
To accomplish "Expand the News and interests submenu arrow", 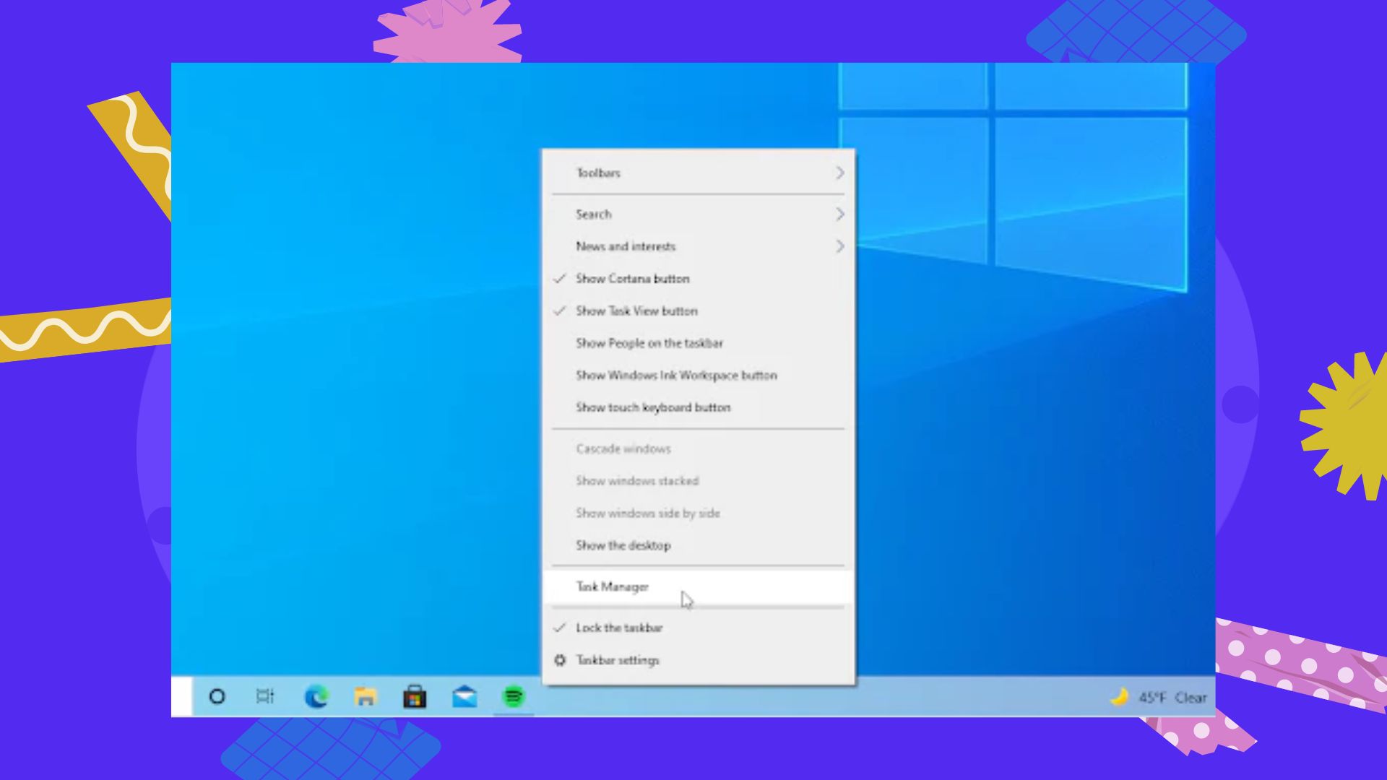I will (x=839, y=246).
